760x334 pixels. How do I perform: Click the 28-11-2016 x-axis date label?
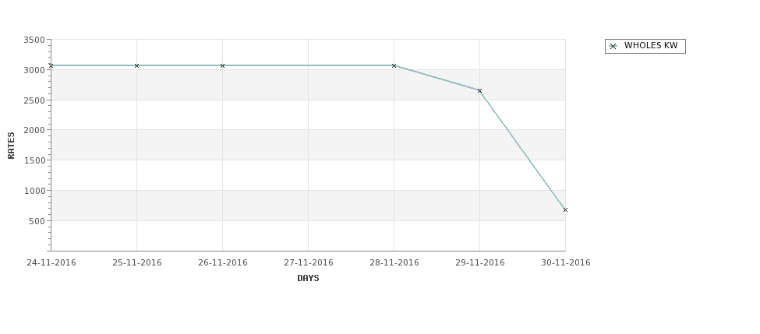394,263
